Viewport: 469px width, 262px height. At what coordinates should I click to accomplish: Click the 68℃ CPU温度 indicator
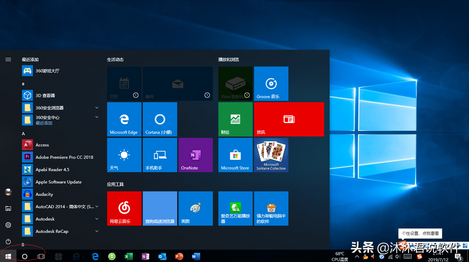tap(340, 256)
